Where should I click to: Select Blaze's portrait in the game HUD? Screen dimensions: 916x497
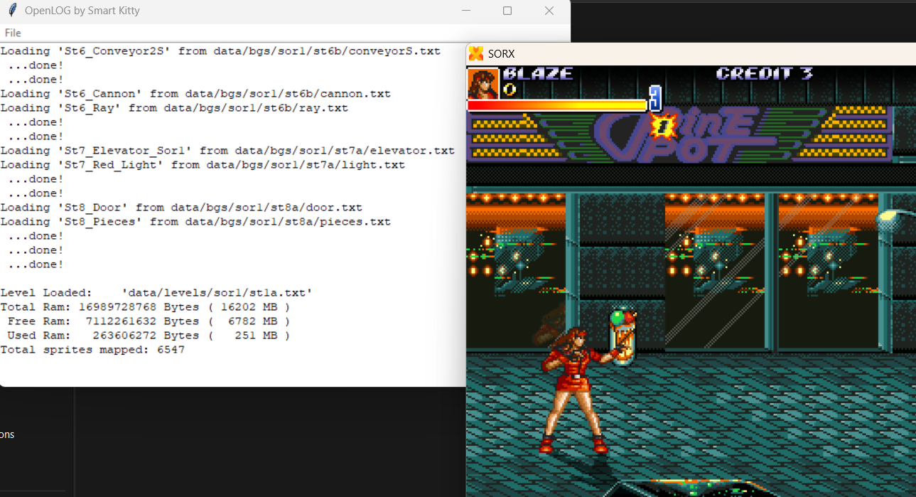(483, 84)
